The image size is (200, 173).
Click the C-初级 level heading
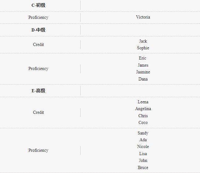[38, 5]
